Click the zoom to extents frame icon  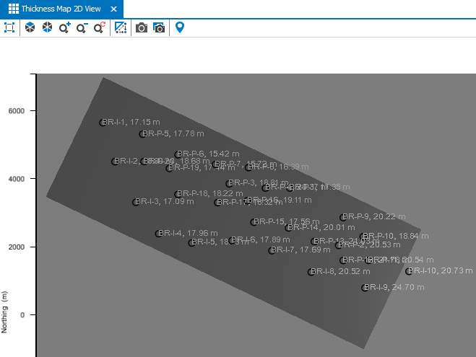pos(9,27)
